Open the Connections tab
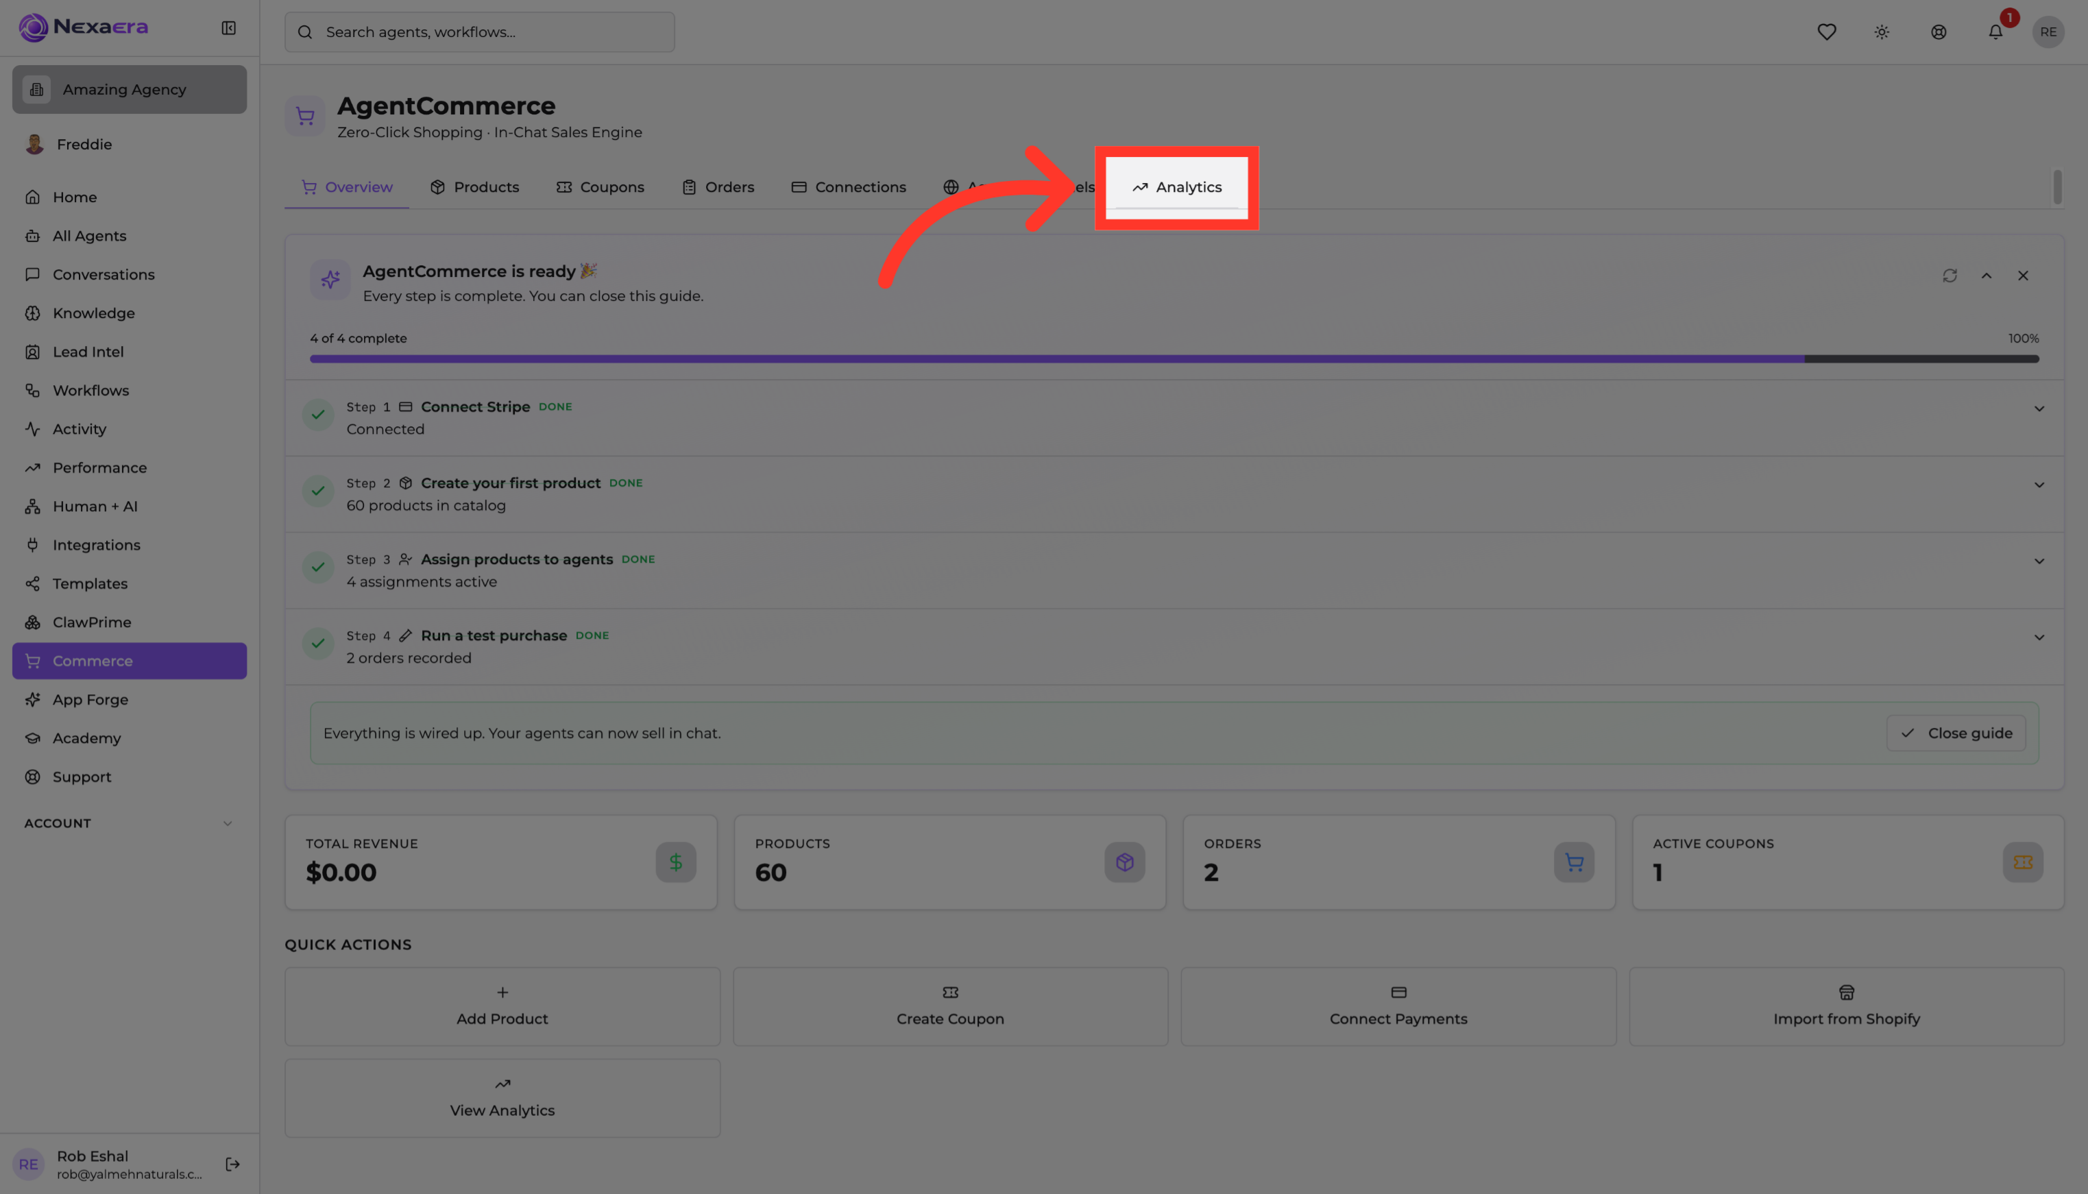 pyautogui.click(x=849, y=187)
